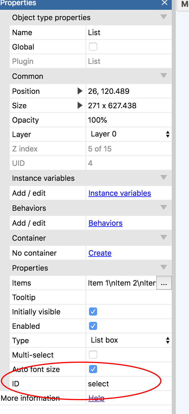Open the Items ellipsis editor button
Image resolution: width=189 pixels, height=414 pixels.
[164, 283]
